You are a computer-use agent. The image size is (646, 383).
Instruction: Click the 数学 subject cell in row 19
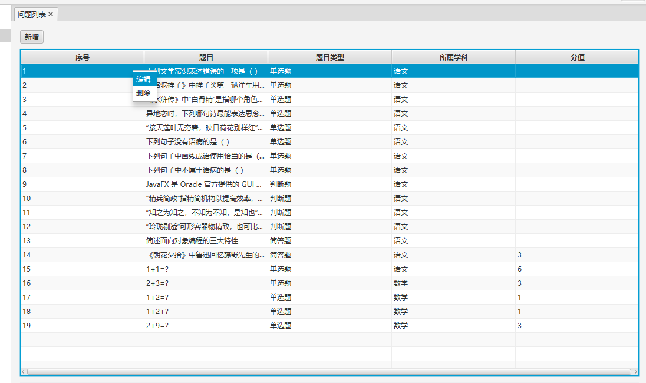(401, 326)
